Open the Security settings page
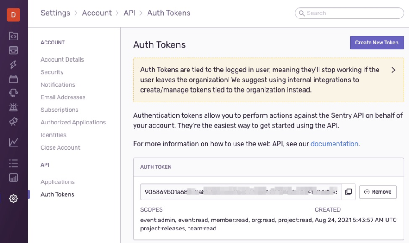This screenshot has width=409, height=243. (52, 72)
